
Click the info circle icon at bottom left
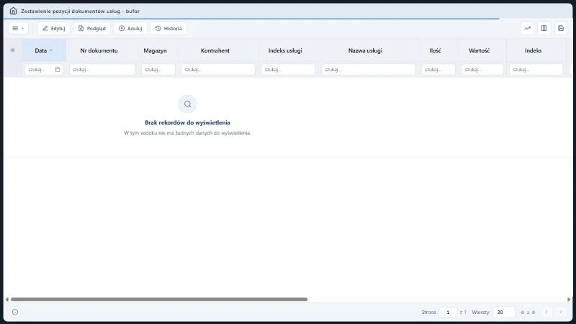pyautogui.click(x=15, y=312)
